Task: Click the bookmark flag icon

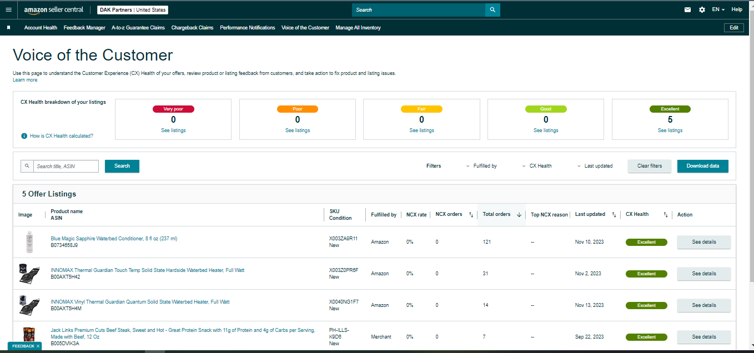Action: (x=8, y=27)
